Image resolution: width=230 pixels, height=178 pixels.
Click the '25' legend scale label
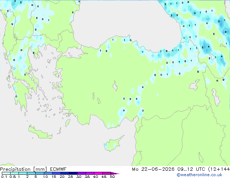pyautogui.click(x=70, y=177)
